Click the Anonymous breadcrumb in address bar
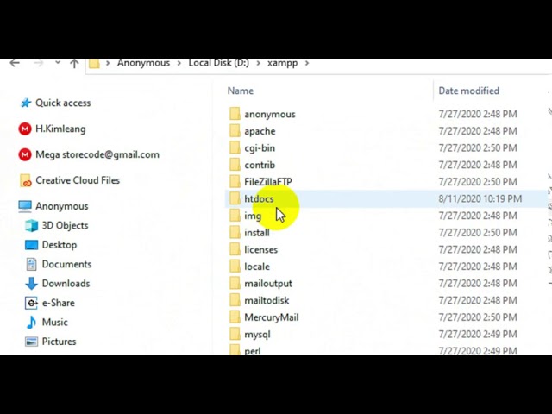552x414 pixels. pyautogui.click(x=144, y=63)
